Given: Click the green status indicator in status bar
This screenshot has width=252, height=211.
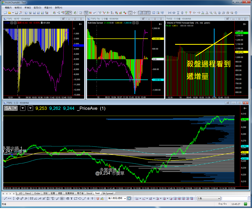Looking at the screenshot, I should tap(245, 204).
